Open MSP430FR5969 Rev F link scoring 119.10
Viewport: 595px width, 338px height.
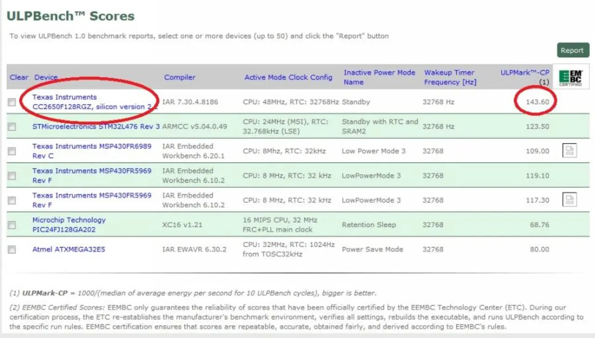pos(92,175)
